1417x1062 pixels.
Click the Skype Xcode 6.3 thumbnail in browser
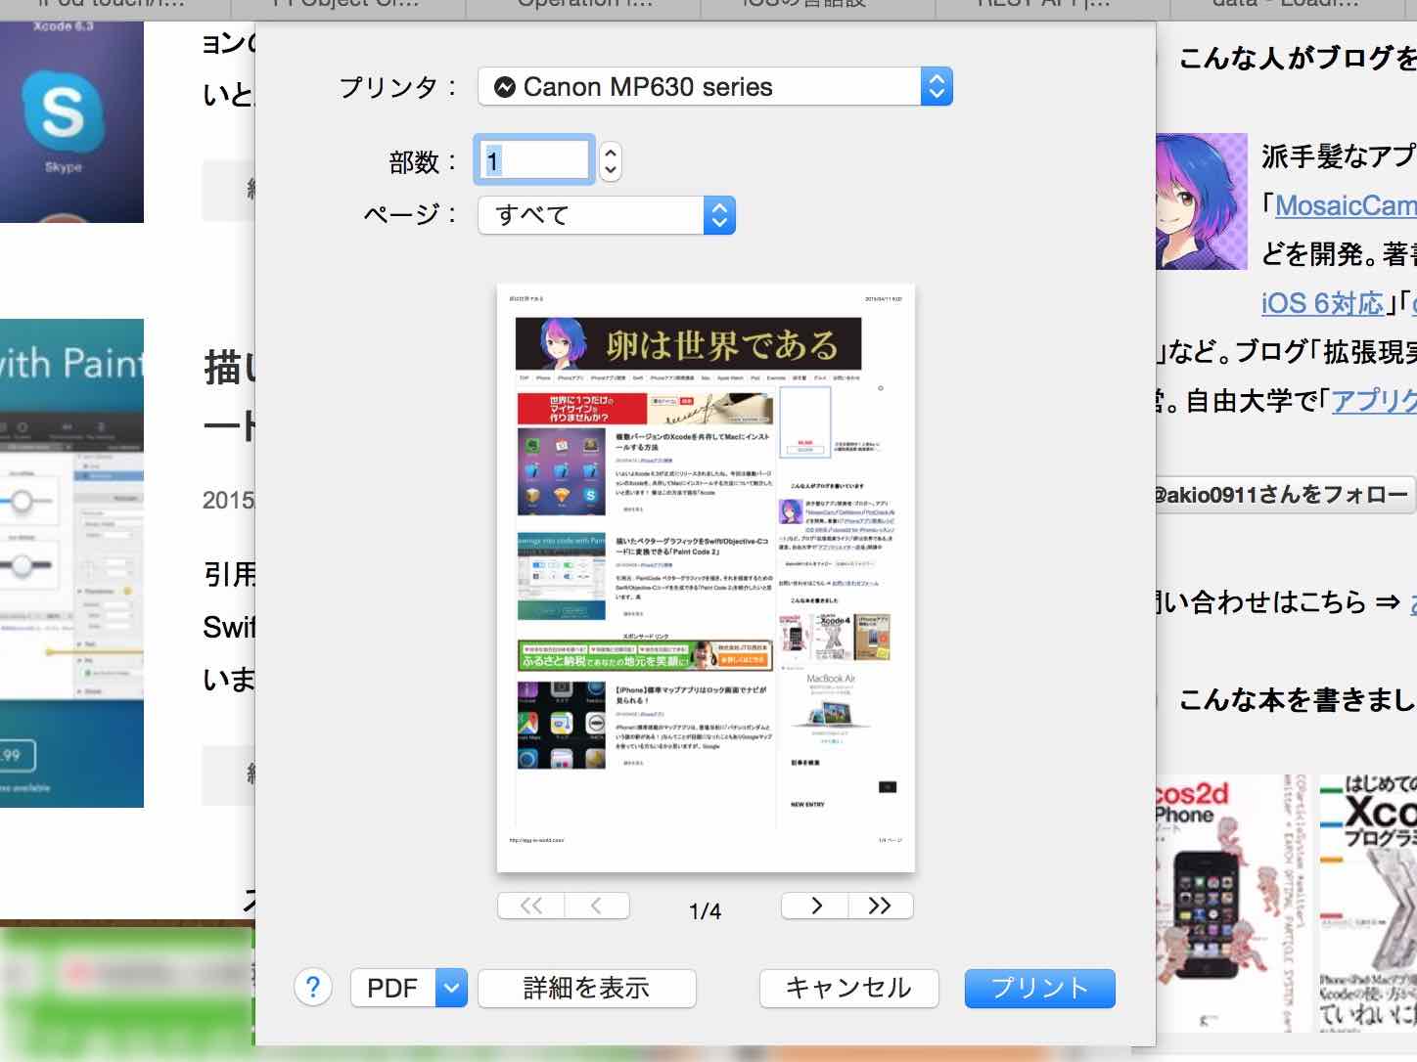[71, 121]
